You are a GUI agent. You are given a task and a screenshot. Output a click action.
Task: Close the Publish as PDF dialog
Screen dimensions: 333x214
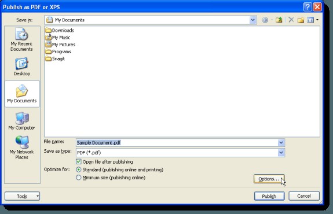pyautogui.click(x=317, y=7)
